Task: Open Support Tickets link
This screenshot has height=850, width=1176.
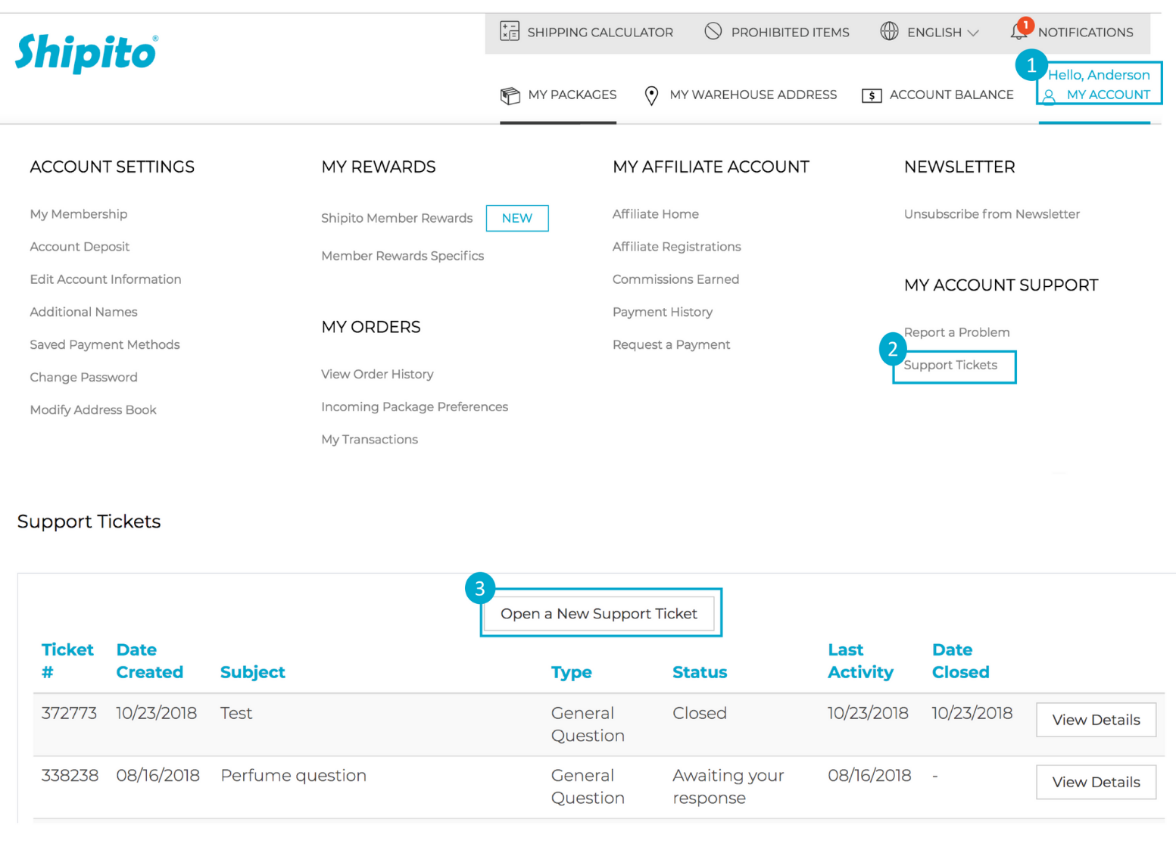Action: (x=950, y=365)
